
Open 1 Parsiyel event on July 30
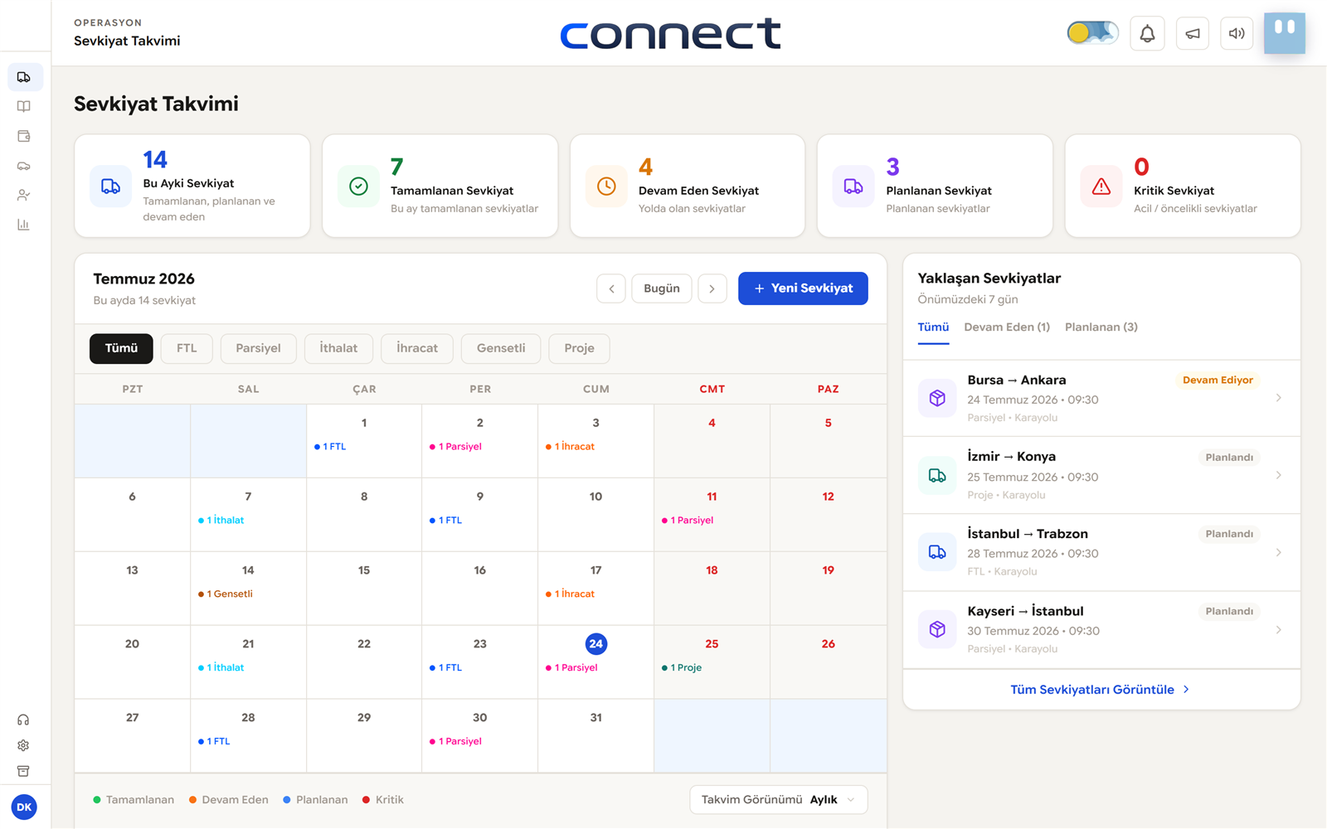tap(455, 742)
